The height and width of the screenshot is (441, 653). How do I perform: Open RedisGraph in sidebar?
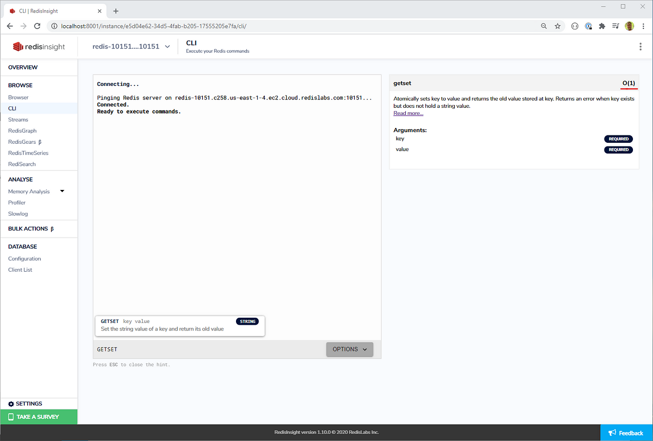coord(22,131)
